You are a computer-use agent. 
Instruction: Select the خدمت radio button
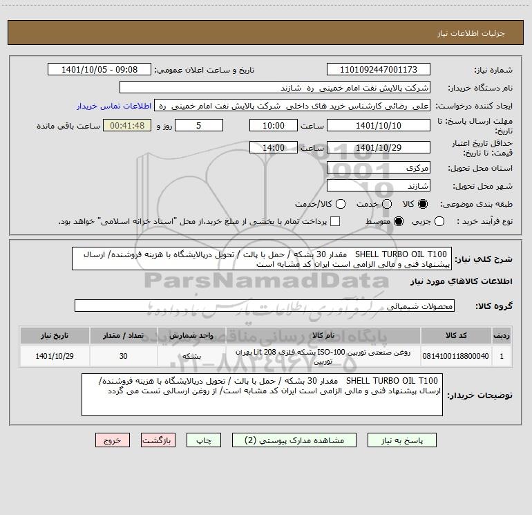click(x=387, y=204)
